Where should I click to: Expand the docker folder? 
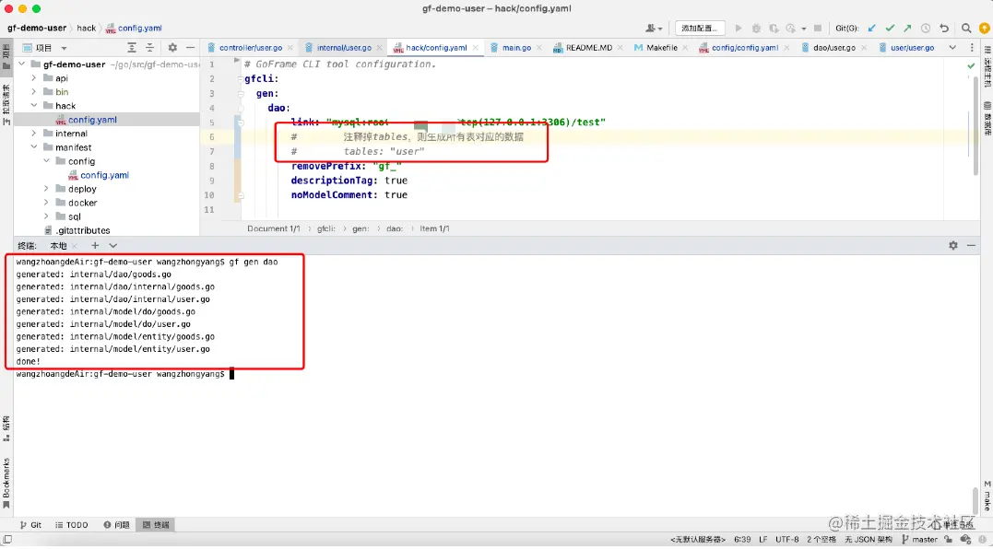(46, 203)
